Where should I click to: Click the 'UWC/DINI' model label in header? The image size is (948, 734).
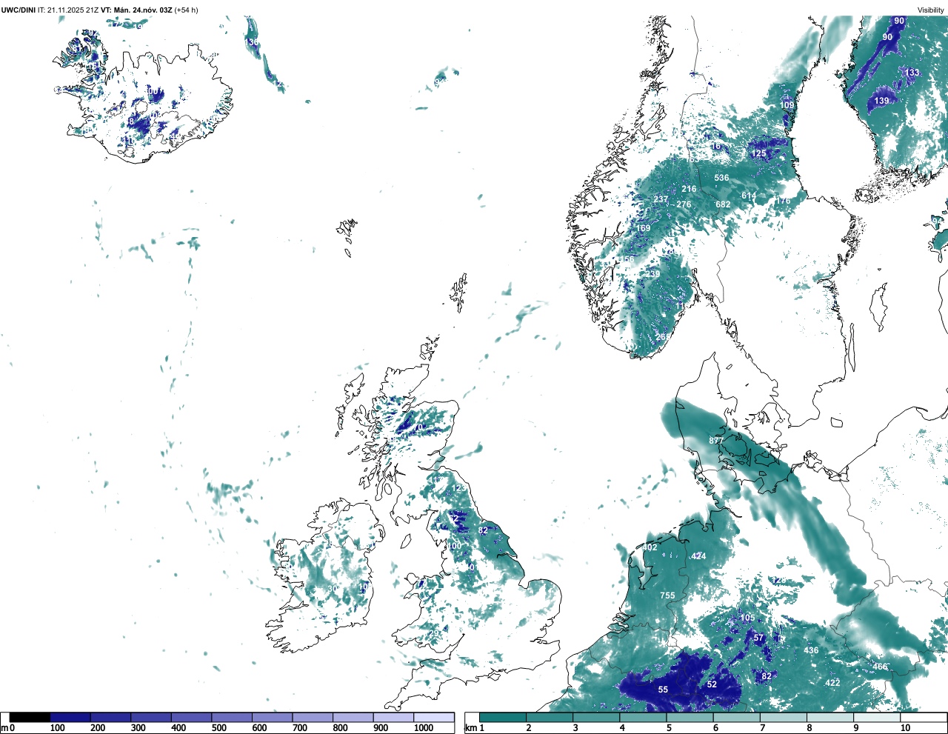[x=19, y=10]
